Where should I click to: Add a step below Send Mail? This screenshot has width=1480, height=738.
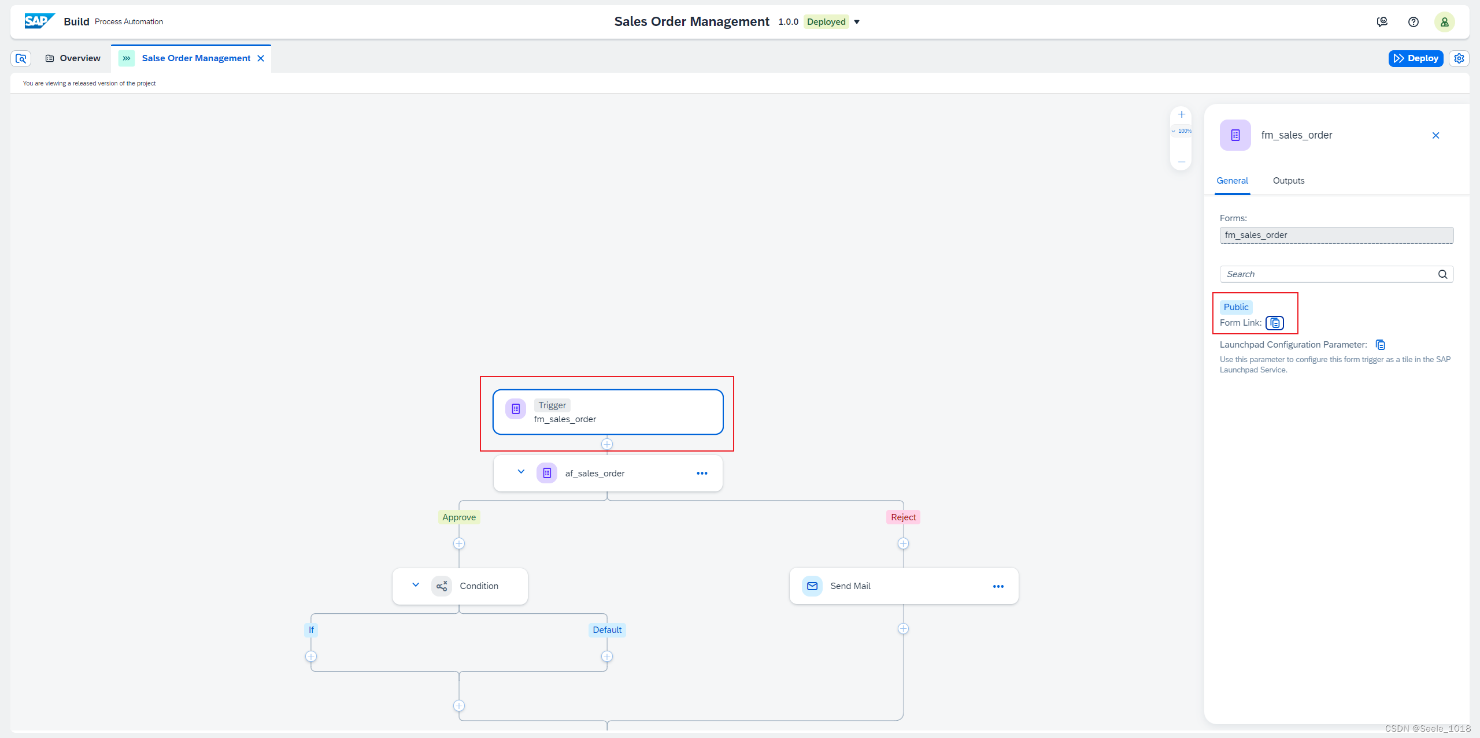pos(903,629)
